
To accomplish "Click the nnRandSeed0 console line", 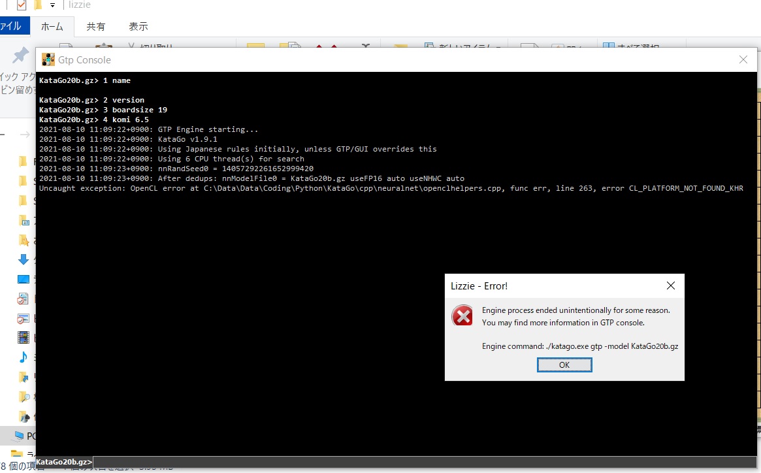I will click(x=176, y=169).
